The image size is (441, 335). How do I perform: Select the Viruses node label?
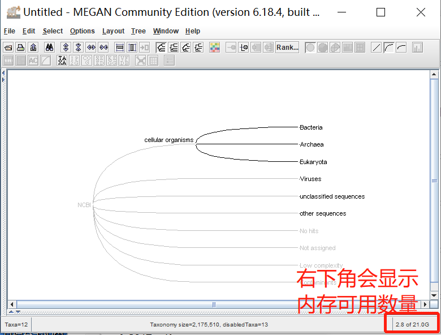(x=310, y=179)
